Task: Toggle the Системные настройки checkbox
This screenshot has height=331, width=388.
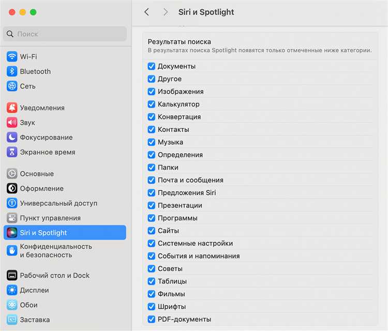Action: pyautogui.click(x=152, y=244)
